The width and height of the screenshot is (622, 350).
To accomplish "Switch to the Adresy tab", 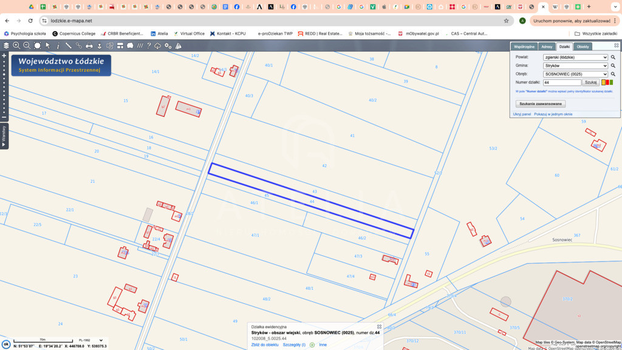I will (x=547, y=47).
